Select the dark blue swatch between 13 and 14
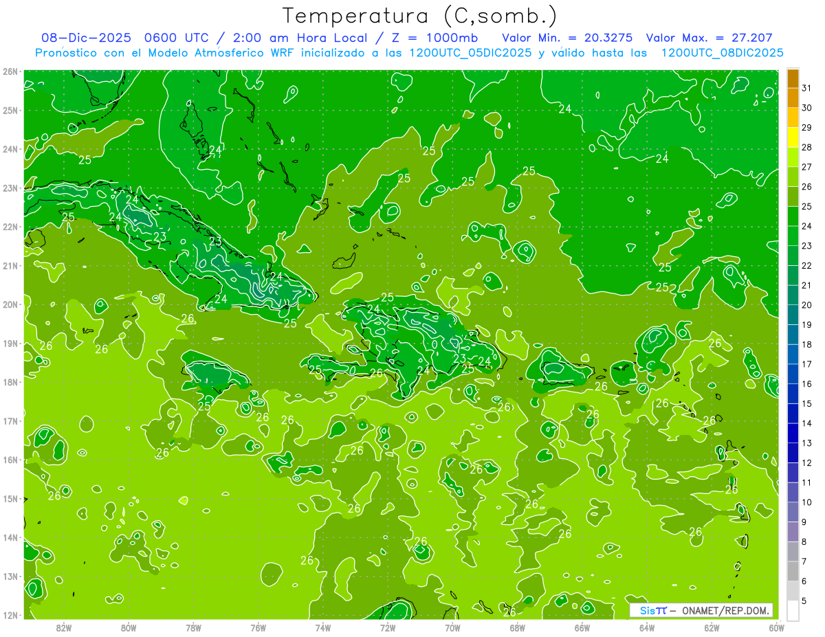This screenshot has height=637, width=825. click(793, 433)
